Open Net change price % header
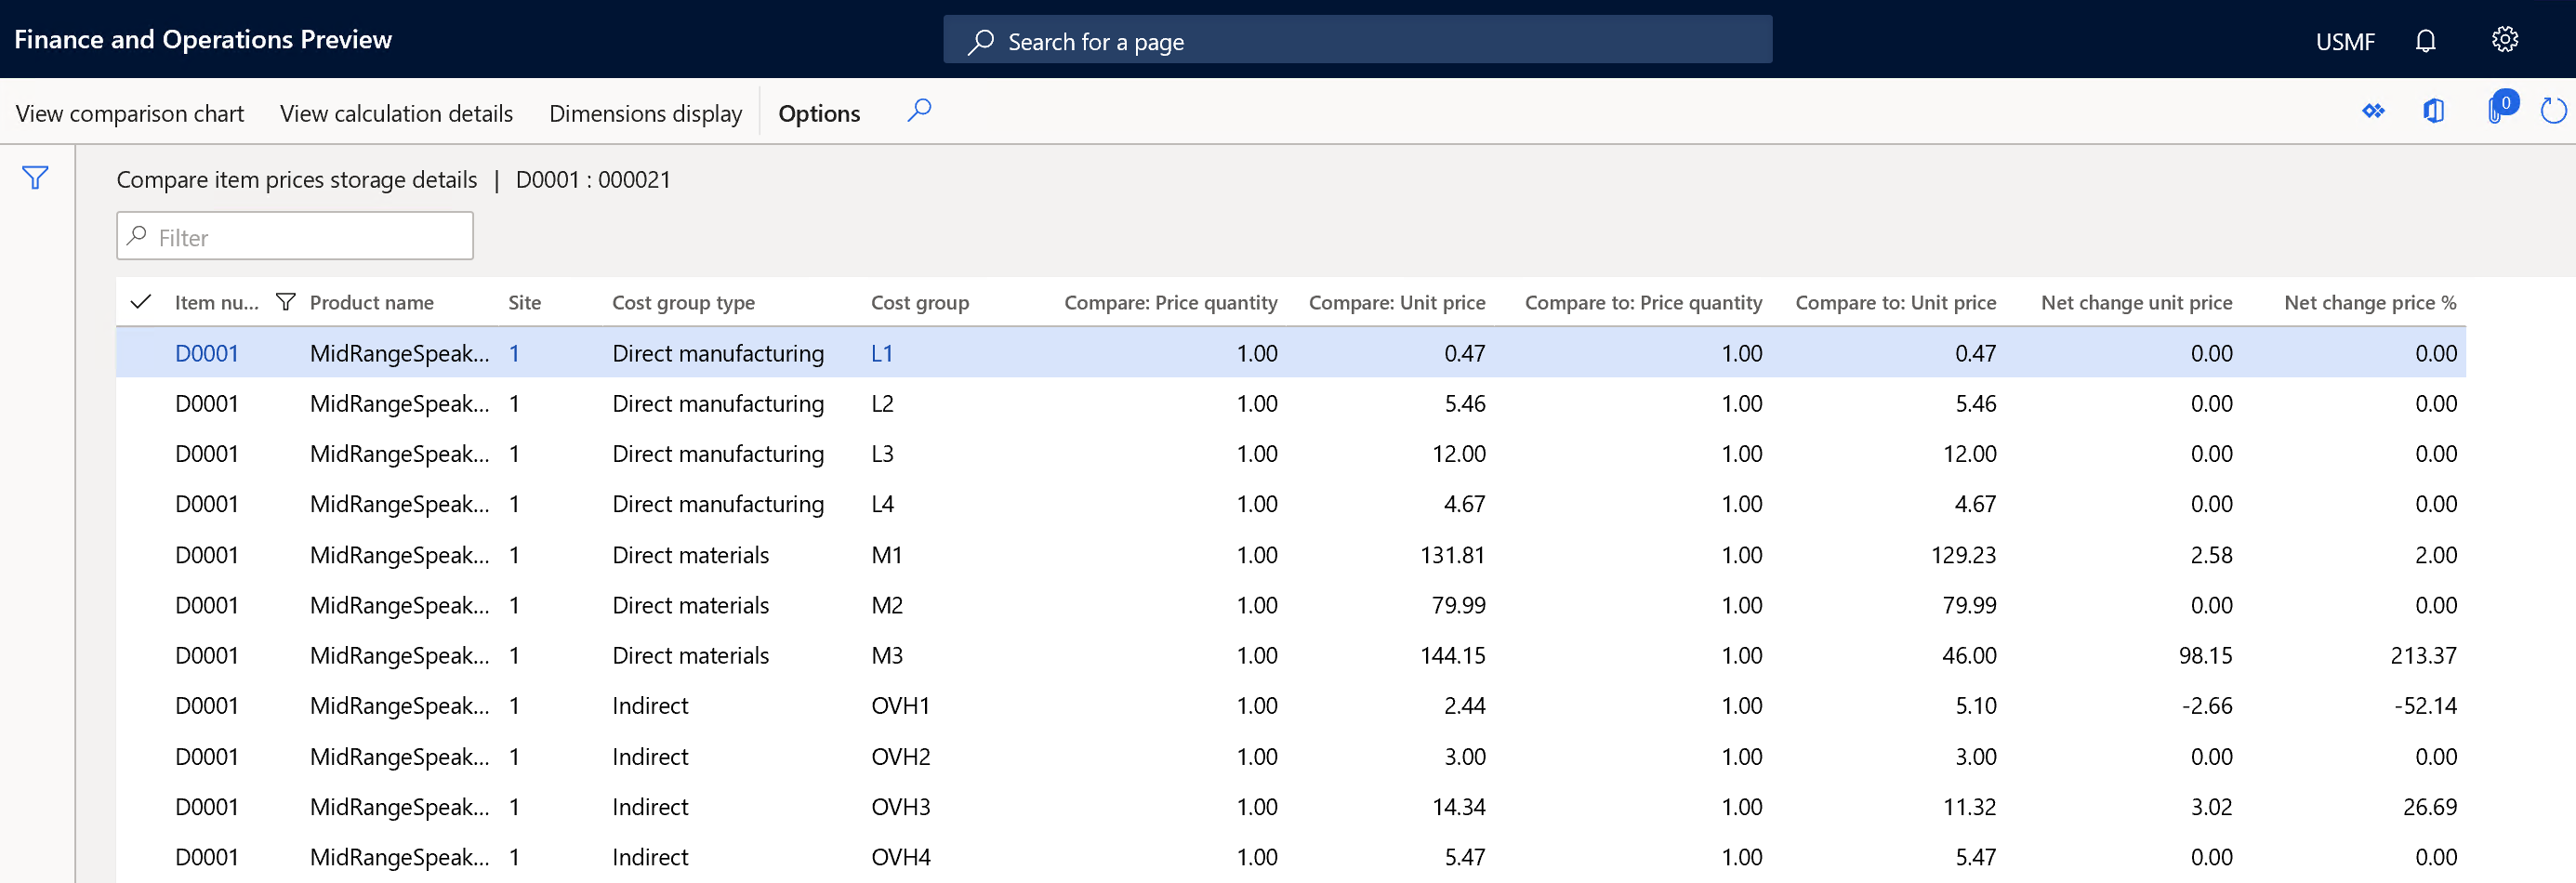Screen dimensions: 2576x883 pyautogui.click(x=2369, y=302)
